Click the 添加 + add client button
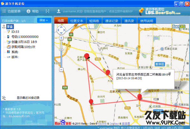This screenshot has height=129, width=190. pos(44,20)
